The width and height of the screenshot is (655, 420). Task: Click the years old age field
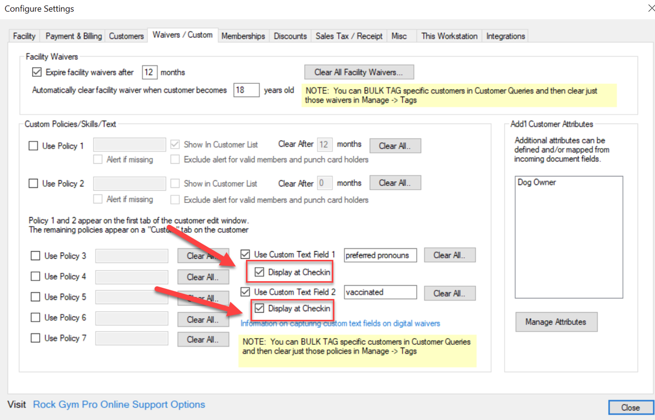[x=246, y=90]
